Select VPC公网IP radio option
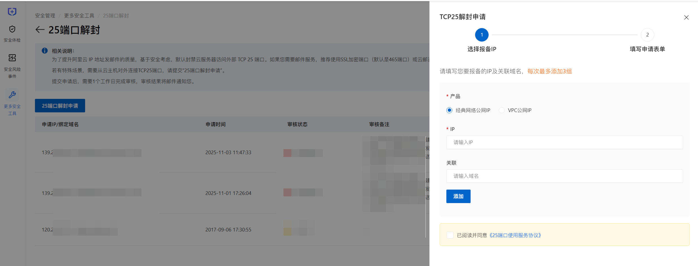Image resolution: width=698 pixels, height=266 pixels. (x=502, y=110)
